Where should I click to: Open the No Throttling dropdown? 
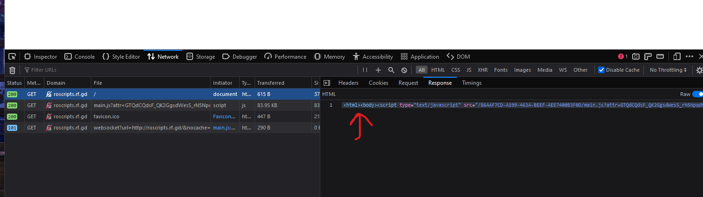pos(668,70)
